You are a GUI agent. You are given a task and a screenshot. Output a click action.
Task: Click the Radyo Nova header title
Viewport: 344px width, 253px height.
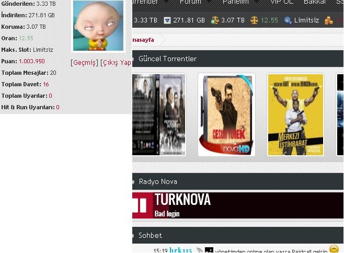tap(158, 181)
